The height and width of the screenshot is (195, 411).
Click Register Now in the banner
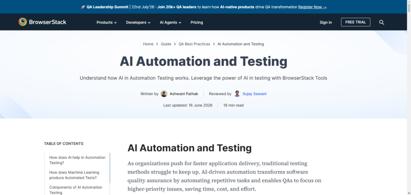312,7
